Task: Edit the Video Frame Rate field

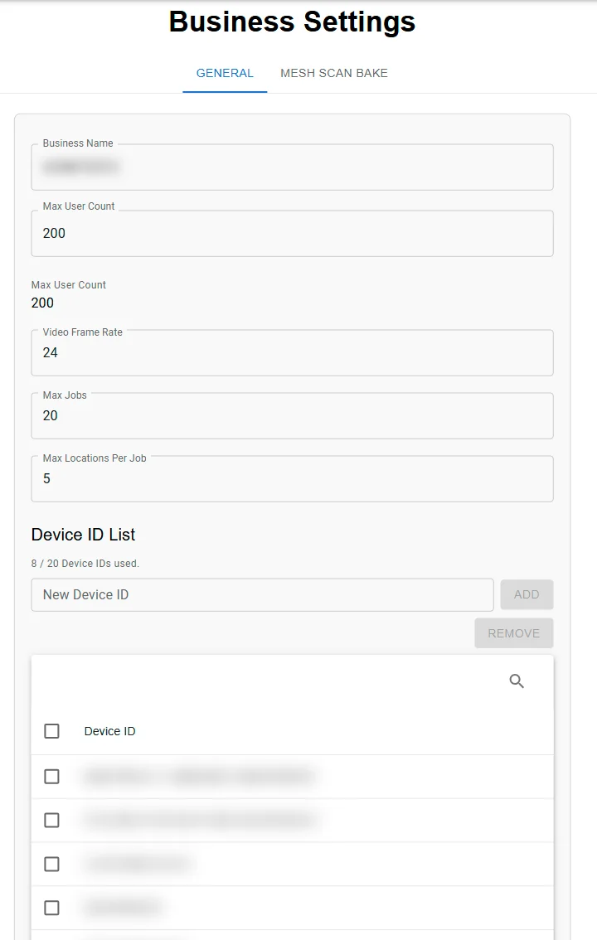Action: coord(292,352)
